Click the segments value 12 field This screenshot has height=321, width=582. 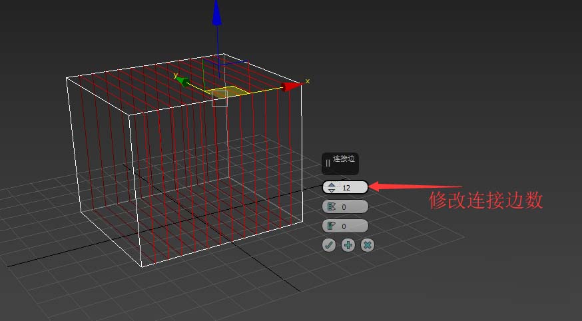click(x=345, y=187)
